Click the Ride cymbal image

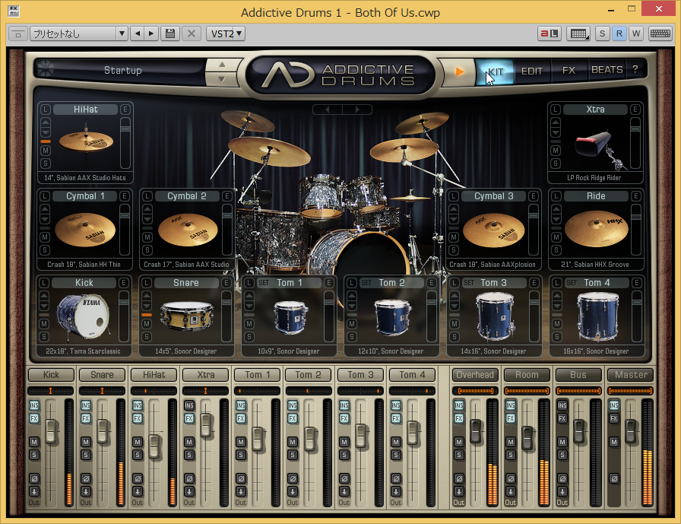(597, 228)
